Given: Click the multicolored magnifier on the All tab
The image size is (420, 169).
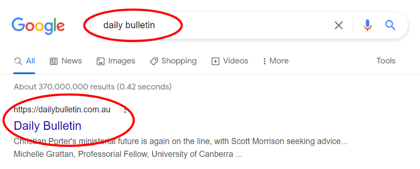Looking at the screenshot, I should click(x=18, y=62).
